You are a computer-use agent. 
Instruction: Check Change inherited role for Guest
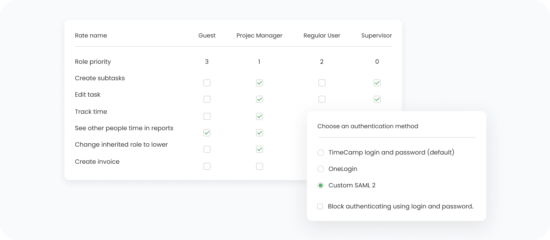point(207,149)
